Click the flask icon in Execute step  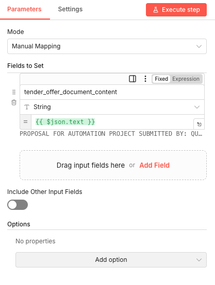(156, 10)
